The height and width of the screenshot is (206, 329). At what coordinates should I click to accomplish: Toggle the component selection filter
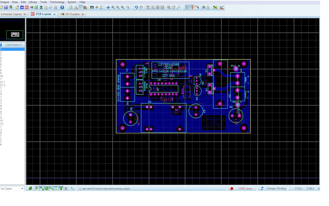coord(37,188)
